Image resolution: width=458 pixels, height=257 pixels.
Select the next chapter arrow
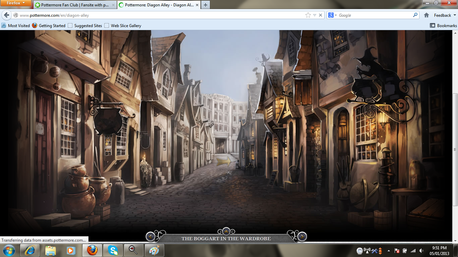tap(301, 236)
